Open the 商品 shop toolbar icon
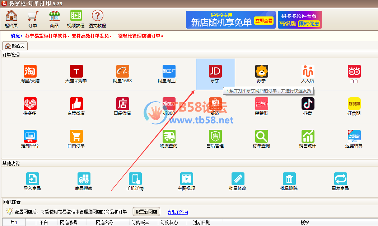Viewport: 378px width, 226px height. [x=54, y=19]
